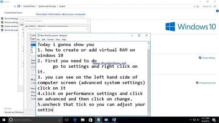Image resolution: width=219 pixels, height=123 pixels.
Task: Click the Cortana microphone icon
Action: pyautogui.click(x=60, y=120)
